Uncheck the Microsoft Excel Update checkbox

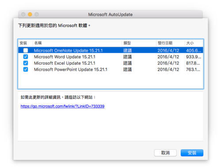pos(26,63)
